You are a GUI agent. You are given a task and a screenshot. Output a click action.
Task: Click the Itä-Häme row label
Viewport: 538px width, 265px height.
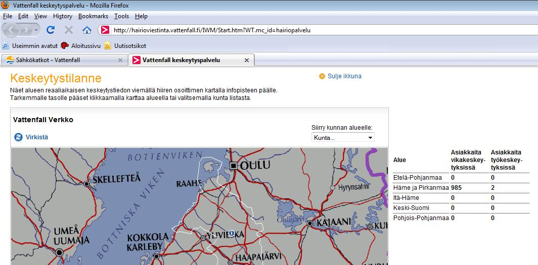(406, 198)
